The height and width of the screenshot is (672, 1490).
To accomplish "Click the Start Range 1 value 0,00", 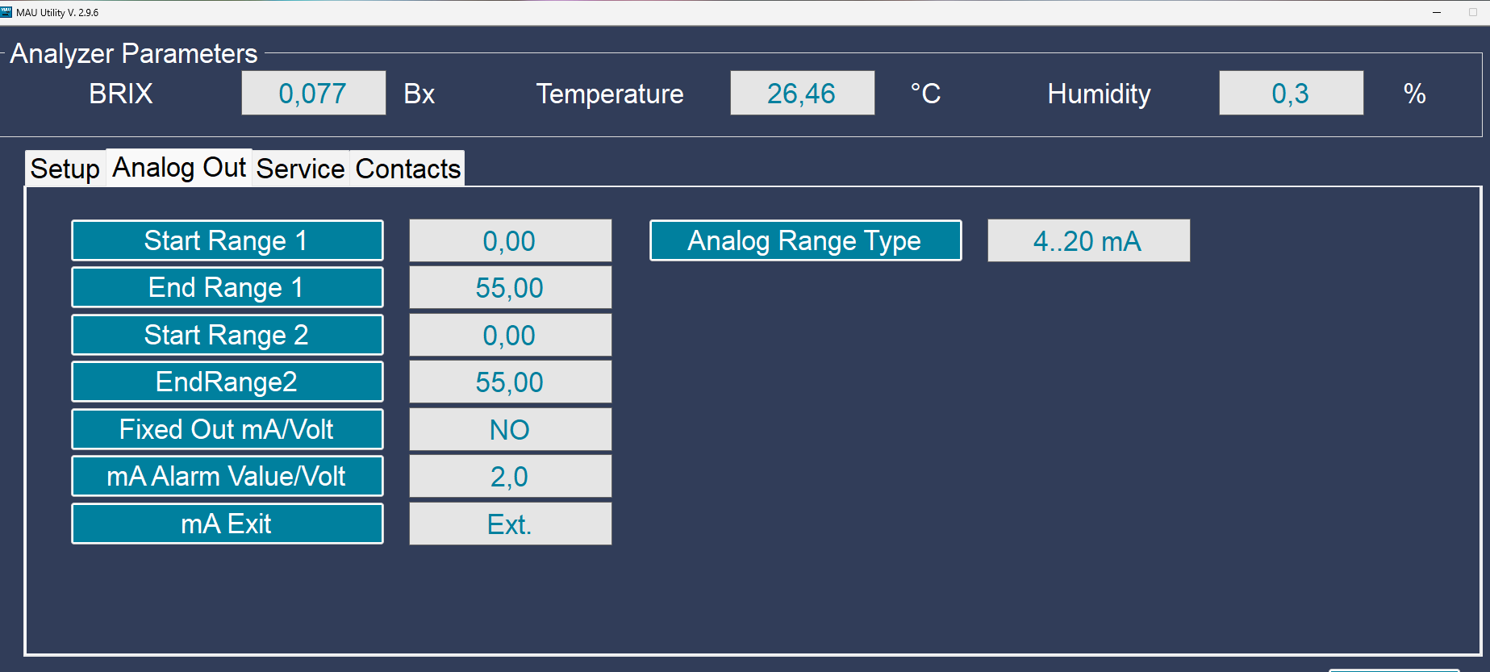I will click(511, 240).
